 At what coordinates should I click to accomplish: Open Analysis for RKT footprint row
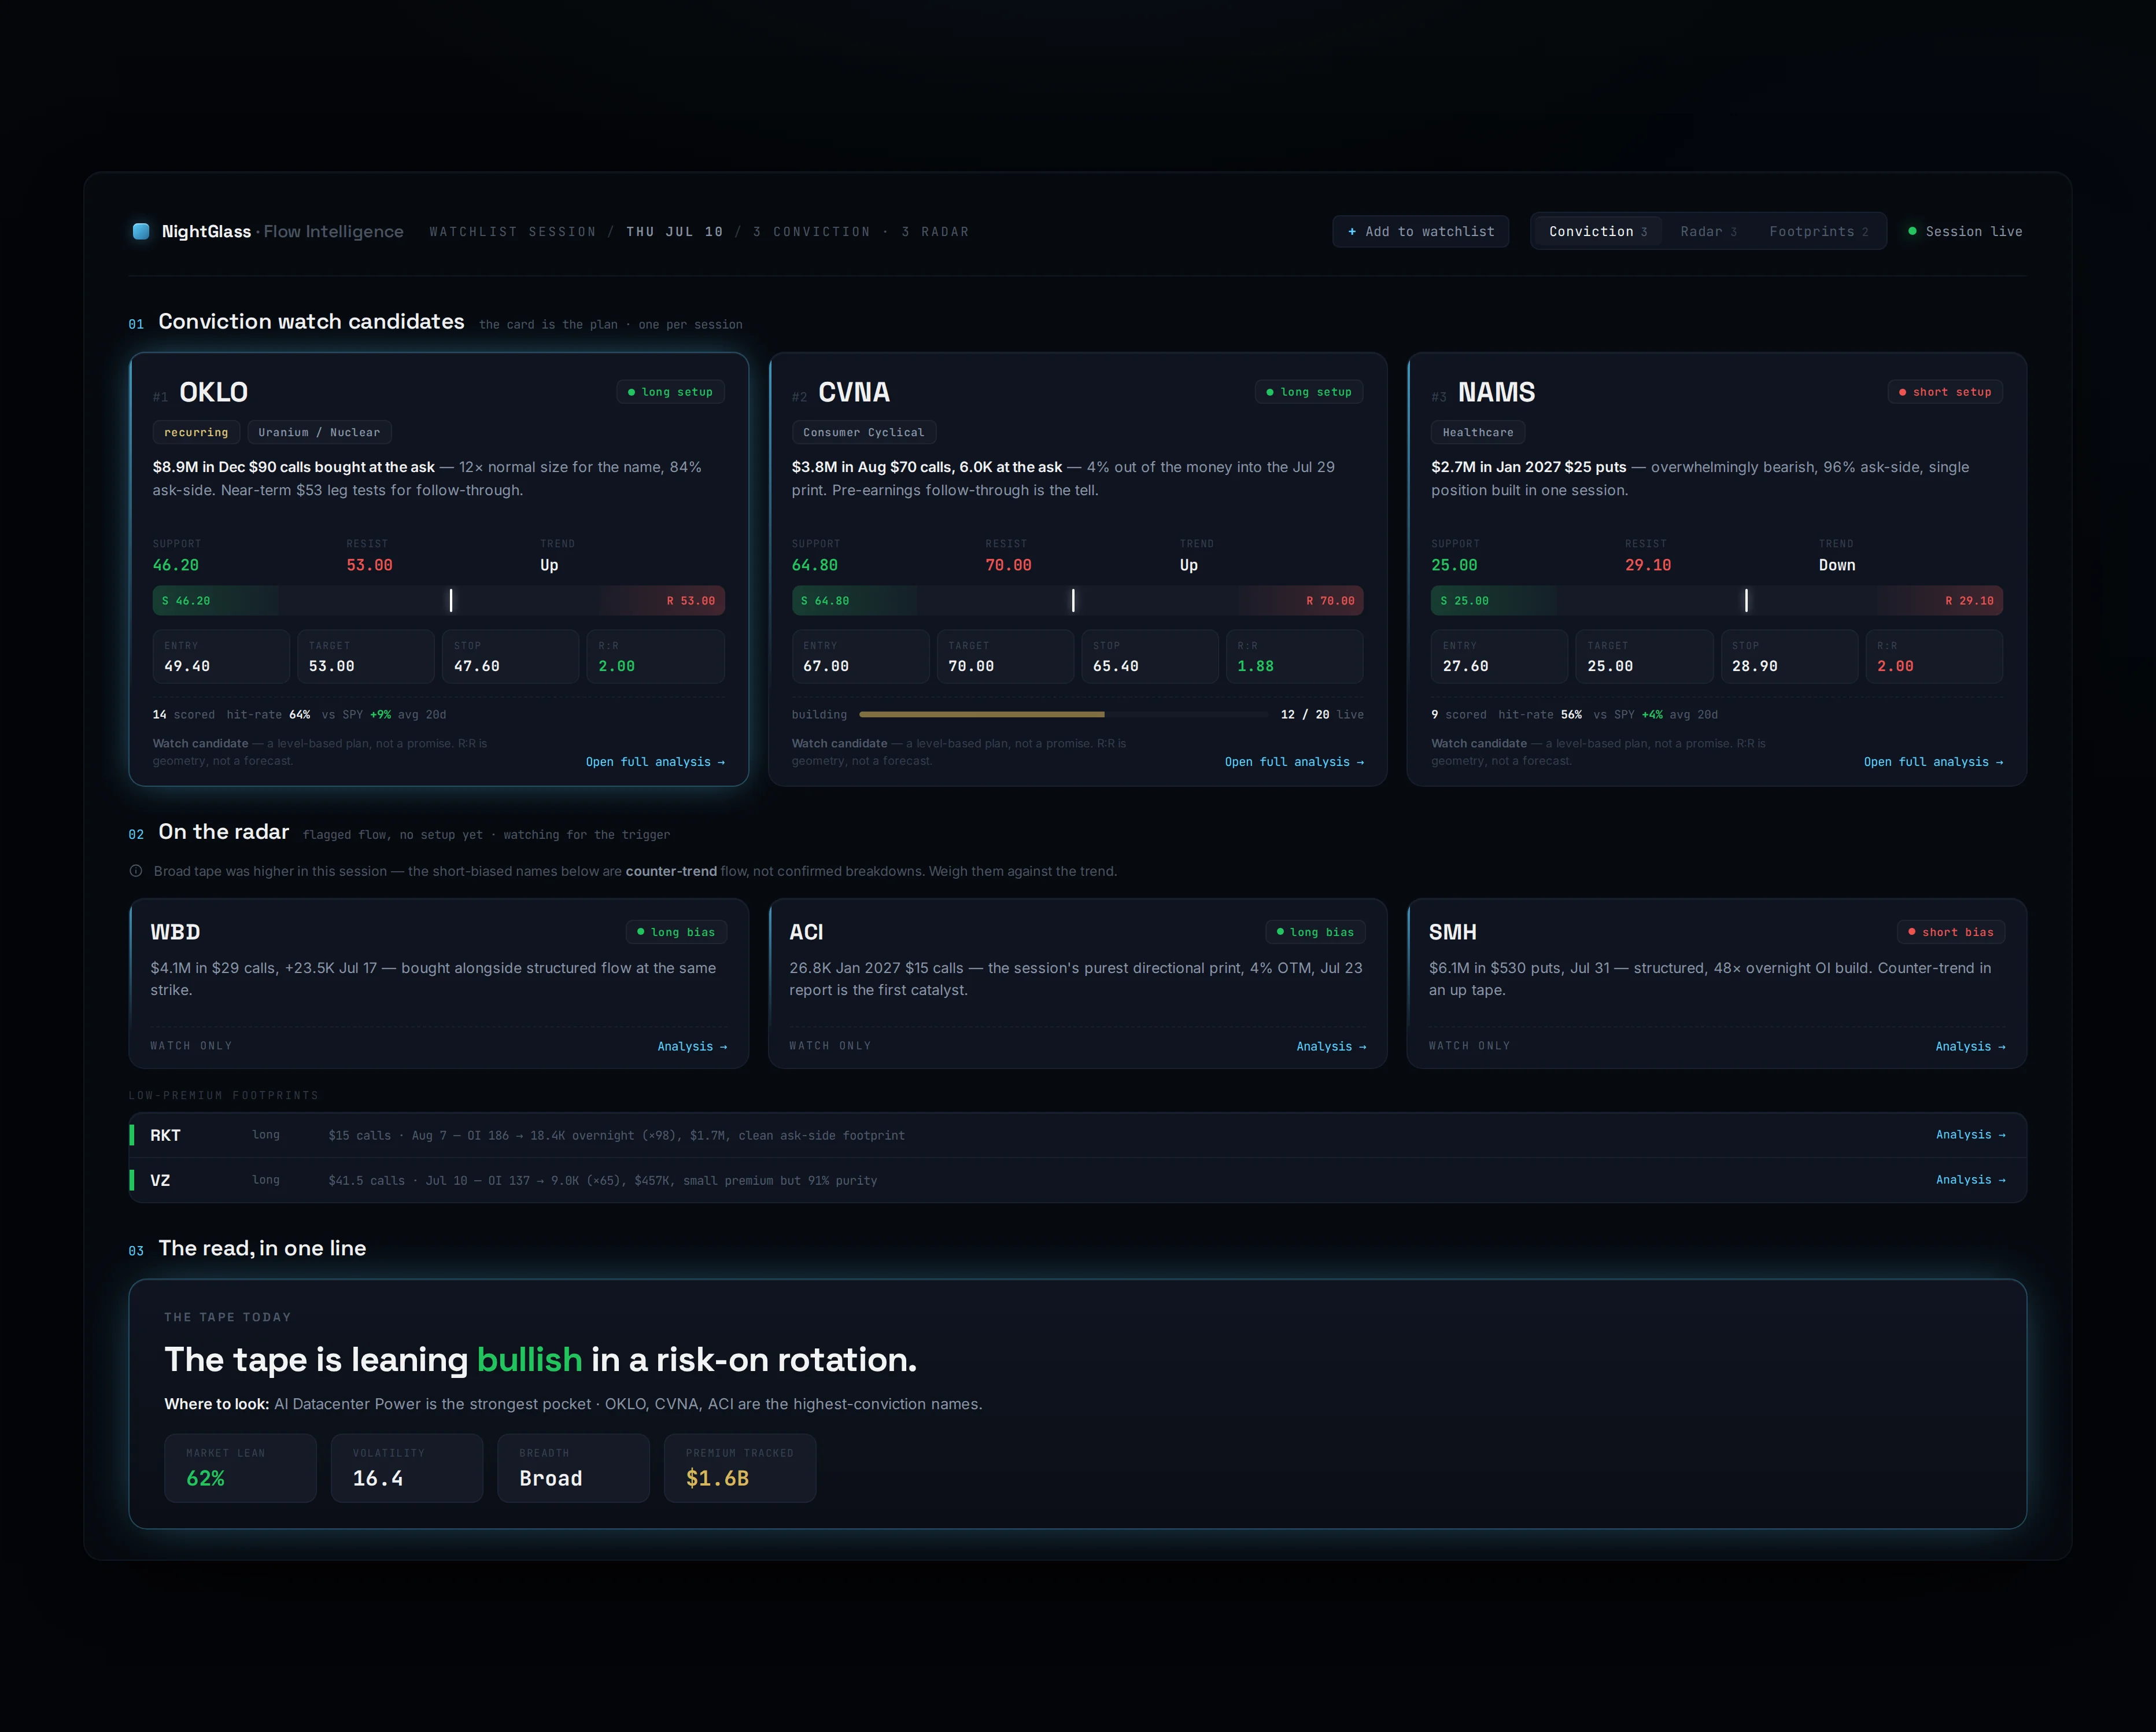[x=1970, y=1134]
